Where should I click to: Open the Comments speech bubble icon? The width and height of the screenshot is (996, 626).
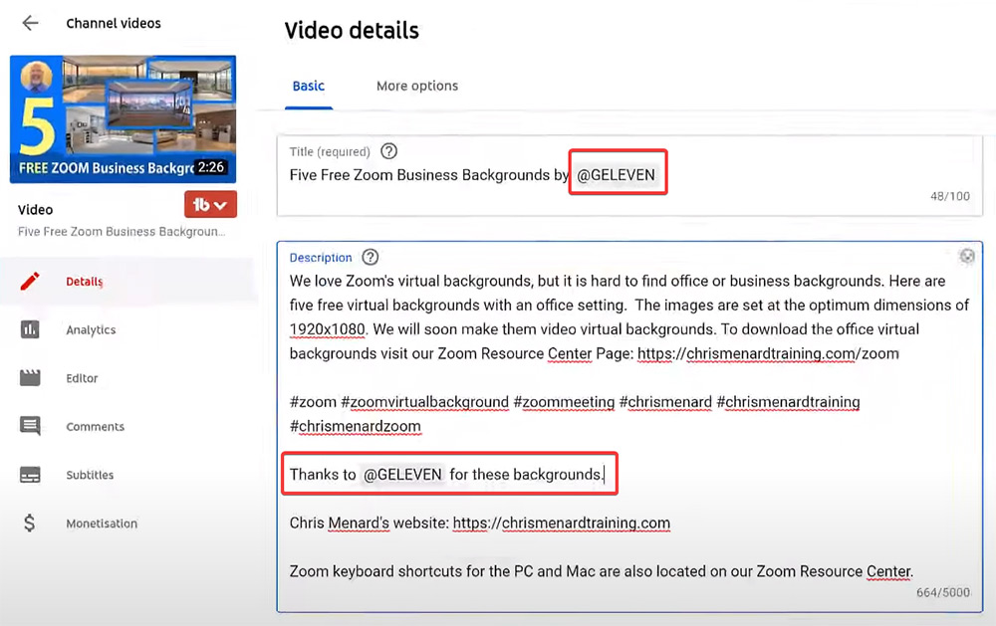pyautogui.click(x=30, y=426)
